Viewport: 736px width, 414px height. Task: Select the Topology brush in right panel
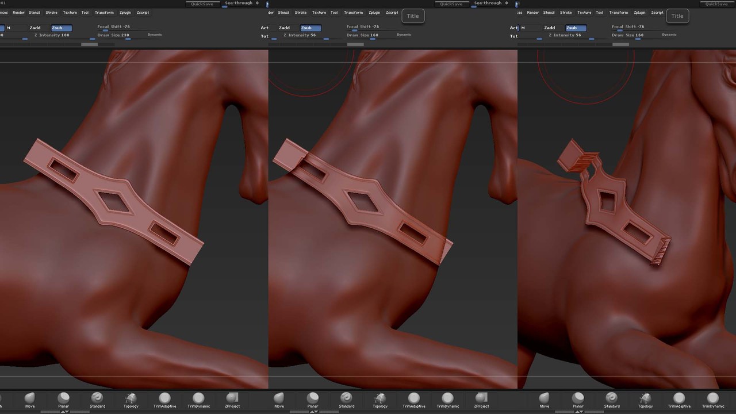click(x=645, y=400)
